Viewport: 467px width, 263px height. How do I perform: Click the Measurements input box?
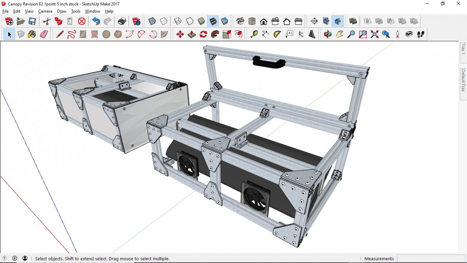(x=432, y=259)
